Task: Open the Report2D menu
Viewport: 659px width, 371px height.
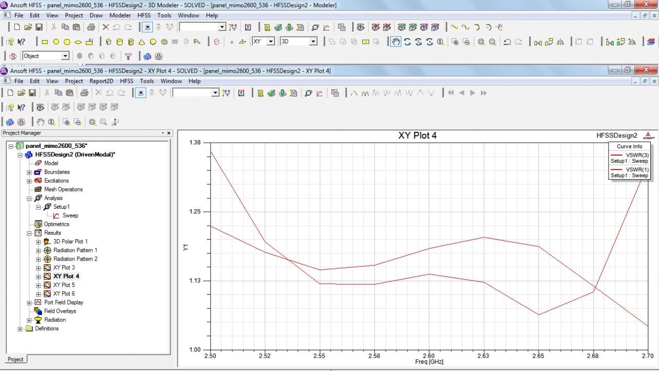Action: point(101,81)
